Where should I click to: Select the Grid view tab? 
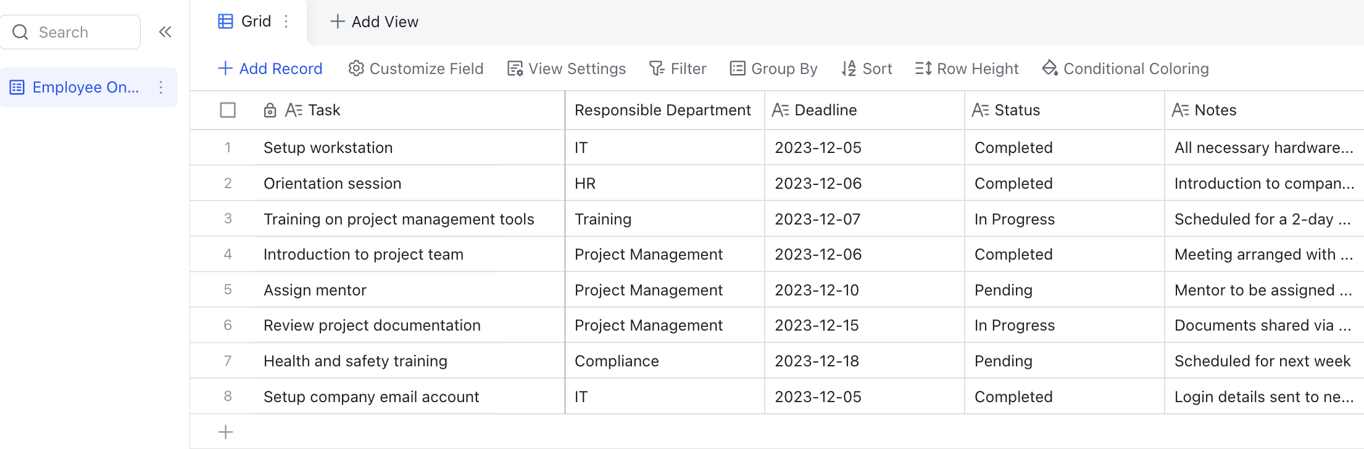pyautogui.click(x=244, y=22)
